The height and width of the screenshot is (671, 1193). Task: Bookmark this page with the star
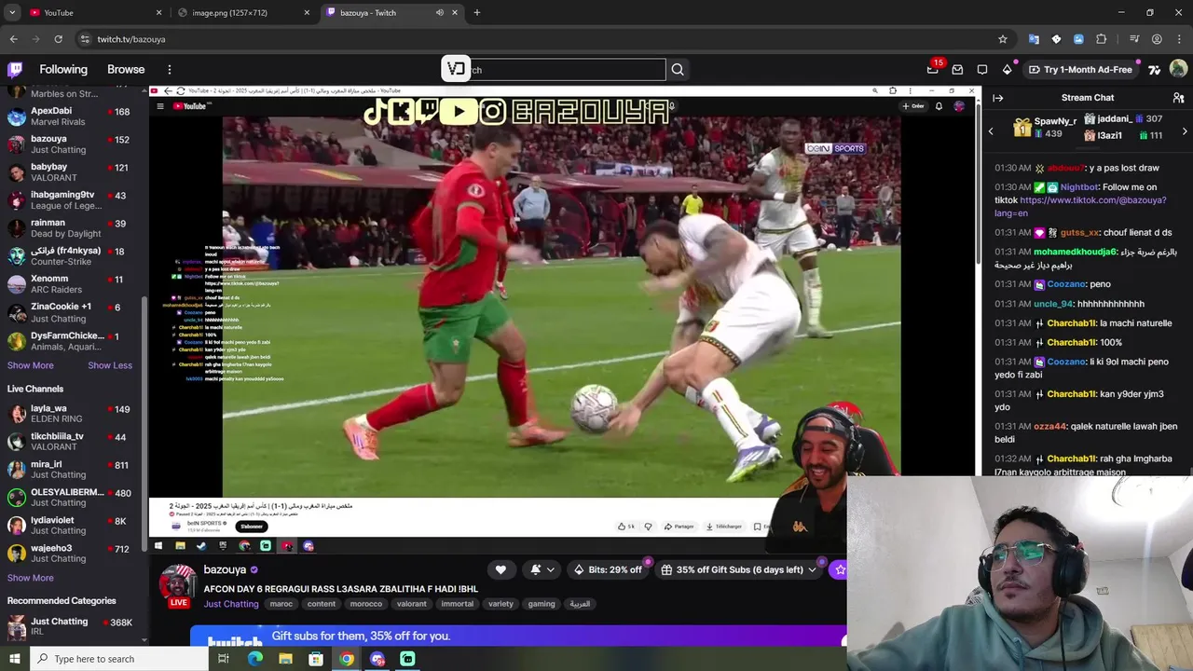[x=1003, y=39]
